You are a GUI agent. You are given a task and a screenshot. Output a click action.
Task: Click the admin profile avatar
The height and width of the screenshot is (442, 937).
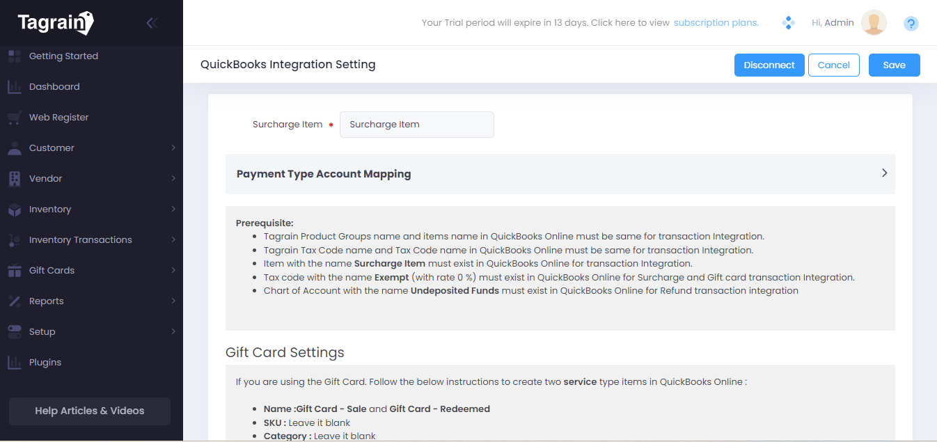point(874,23)
